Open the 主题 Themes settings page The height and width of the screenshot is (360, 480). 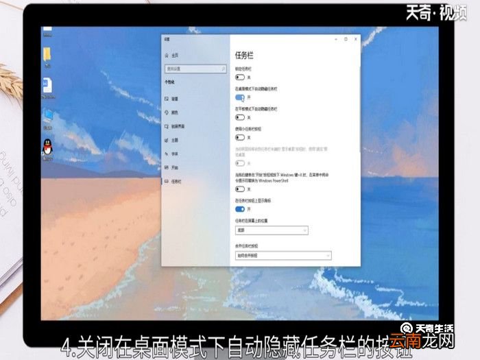point(175,140)
